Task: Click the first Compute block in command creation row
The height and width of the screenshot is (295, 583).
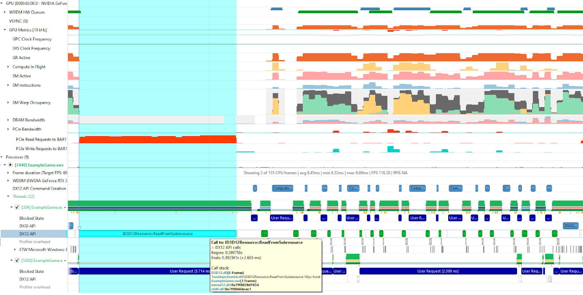Action: pyautogui.click(x=282, y=188)
